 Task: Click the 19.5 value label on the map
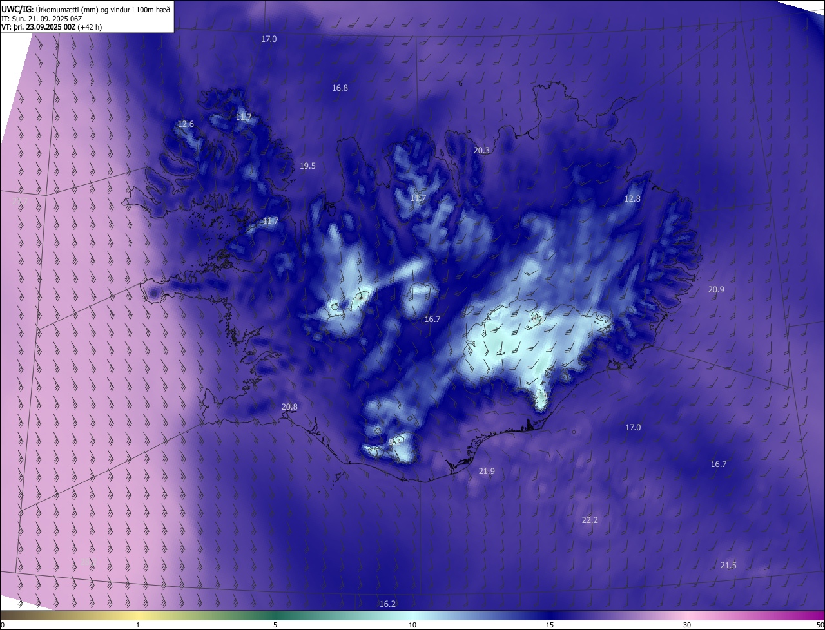click(x=307, y=166)
